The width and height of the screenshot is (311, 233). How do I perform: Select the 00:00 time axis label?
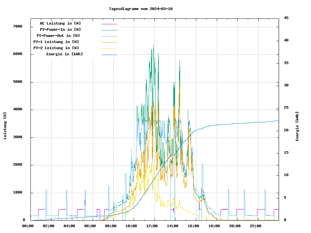[x=28, y=226]
